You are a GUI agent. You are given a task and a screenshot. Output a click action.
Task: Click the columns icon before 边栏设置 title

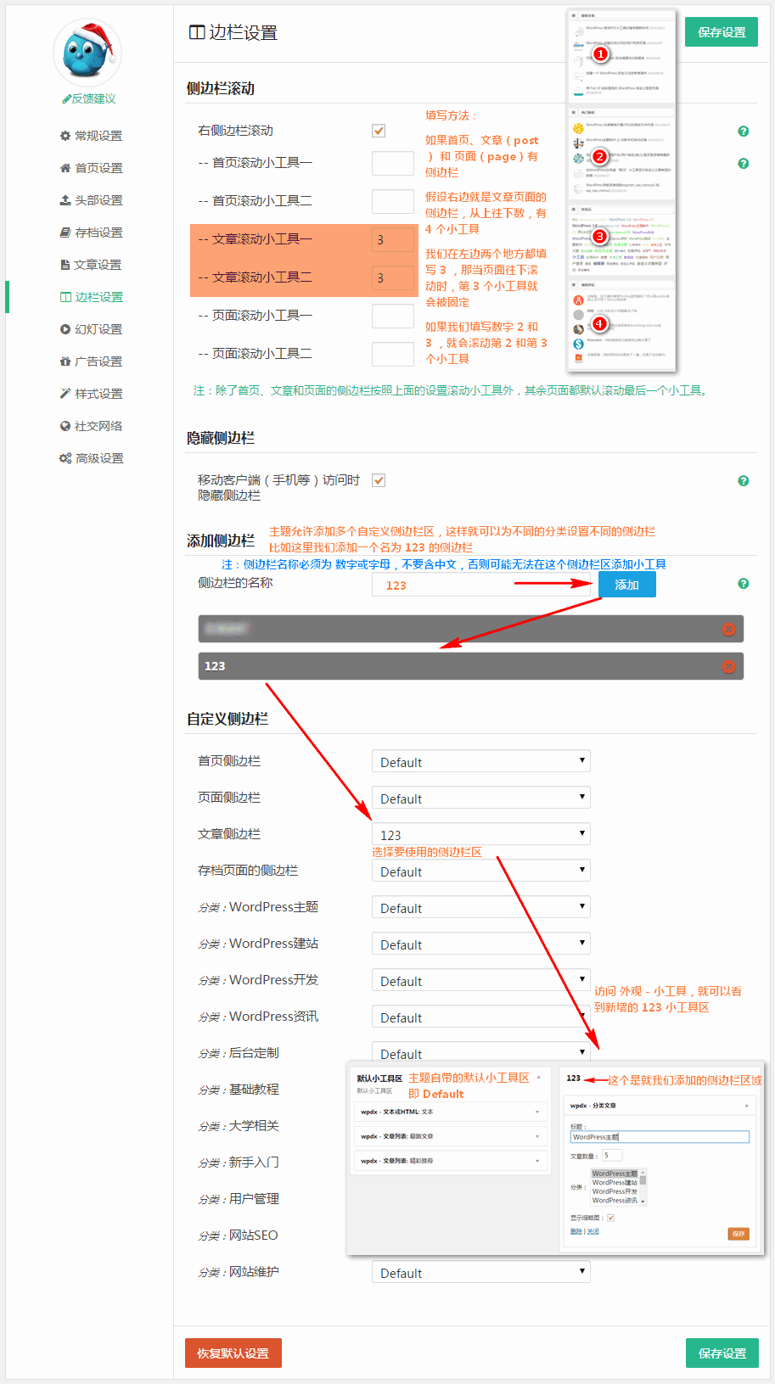coord(197,32)
